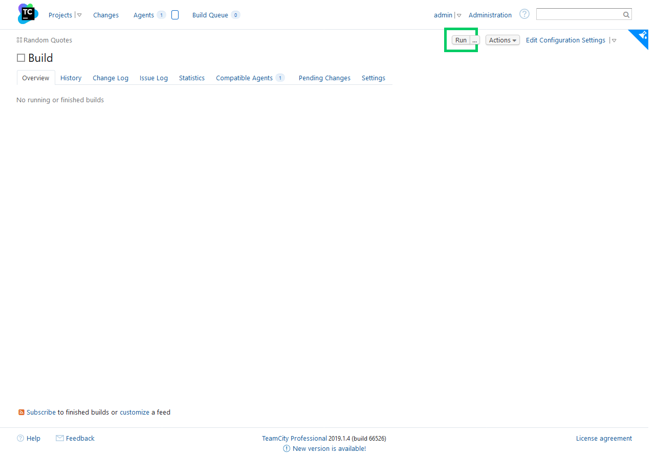This screenshot has width=657, height=457.
Task: Click the agent status square icon
Action: tap(175, 15)
